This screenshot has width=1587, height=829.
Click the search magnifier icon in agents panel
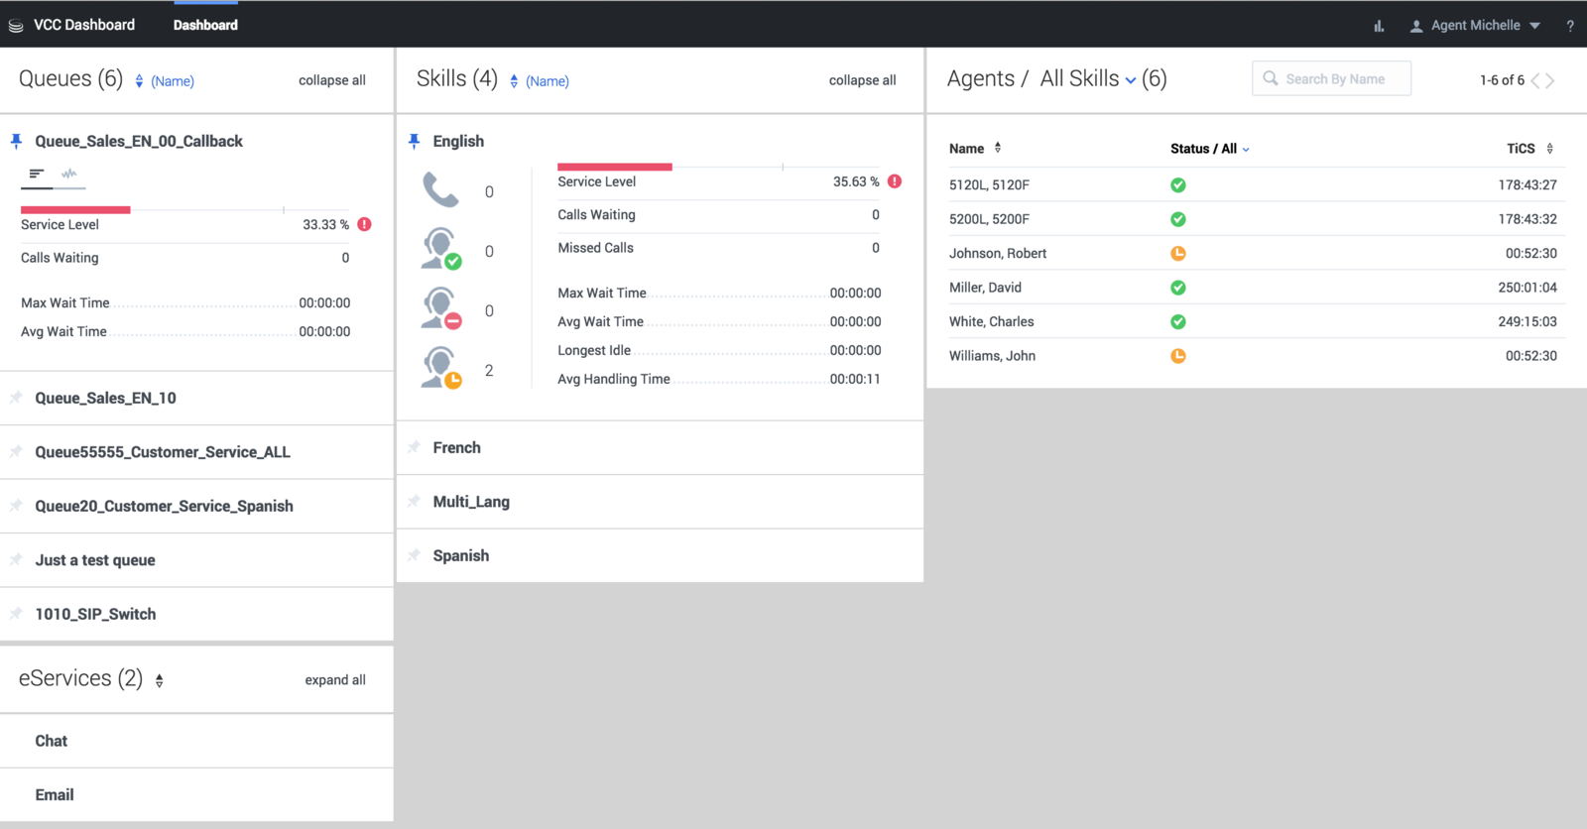pyautogui.click(x=1271, y=78)
